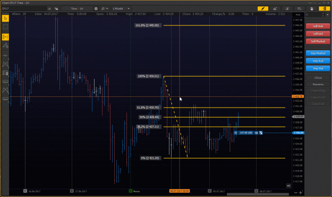Viewport: 332px width, 197px height.
Task: Click the orange 04.07.2017 05:00 time marker
Action: (180, 191)
